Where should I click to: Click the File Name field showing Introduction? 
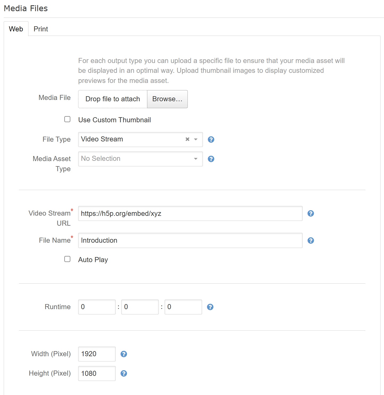190,240
